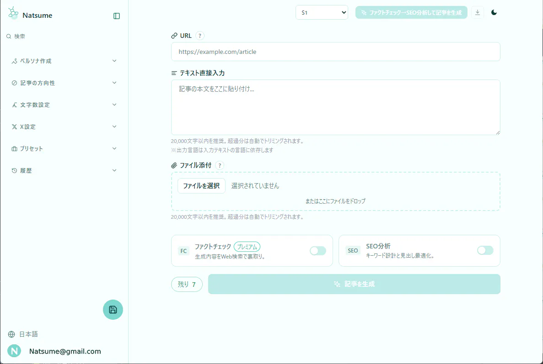Open プリセット menu section
Screen dimensions: 543x364
[x=64, y=148]
